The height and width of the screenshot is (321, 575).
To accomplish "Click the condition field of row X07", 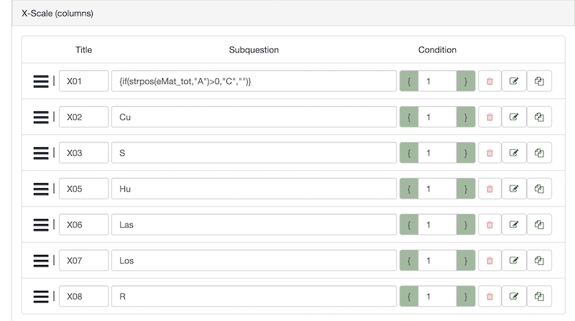I will click(437, 260).
